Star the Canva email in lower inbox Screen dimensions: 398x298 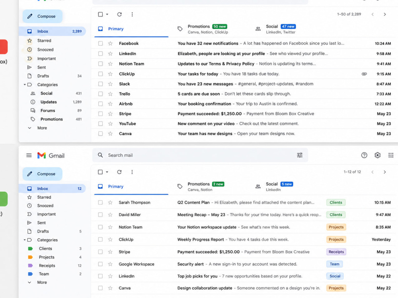[110, 288]
